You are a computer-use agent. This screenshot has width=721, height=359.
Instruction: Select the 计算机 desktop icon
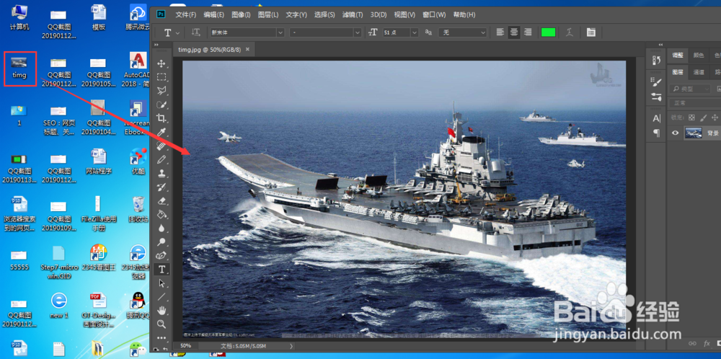[x=19, y=17]
